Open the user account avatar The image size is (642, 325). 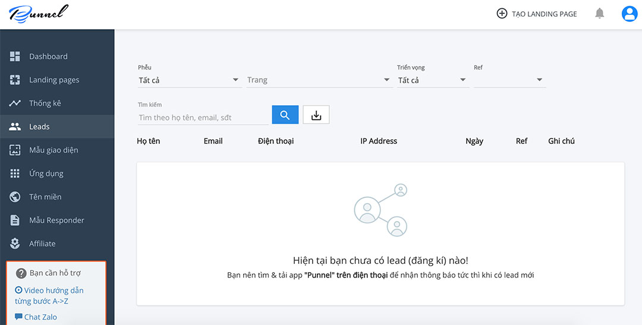629,14
